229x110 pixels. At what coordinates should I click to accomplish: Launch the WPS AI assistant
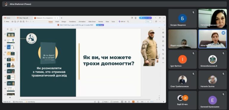tap(122, 22)
